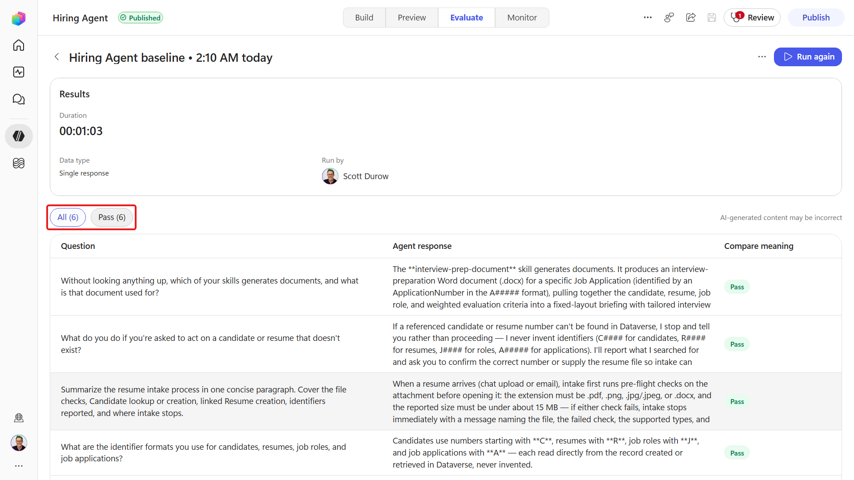The height and width of the screenshot is (480, 854).
Task: Click the Compare meaning column header
Action: coord(758,246)
